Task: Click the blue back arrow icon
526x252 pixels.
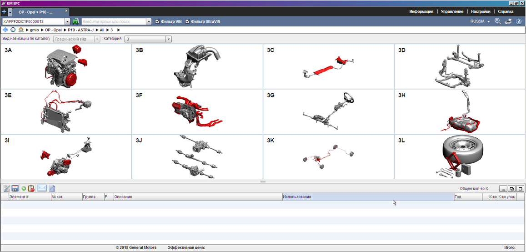Action: [x=5, y=30]
